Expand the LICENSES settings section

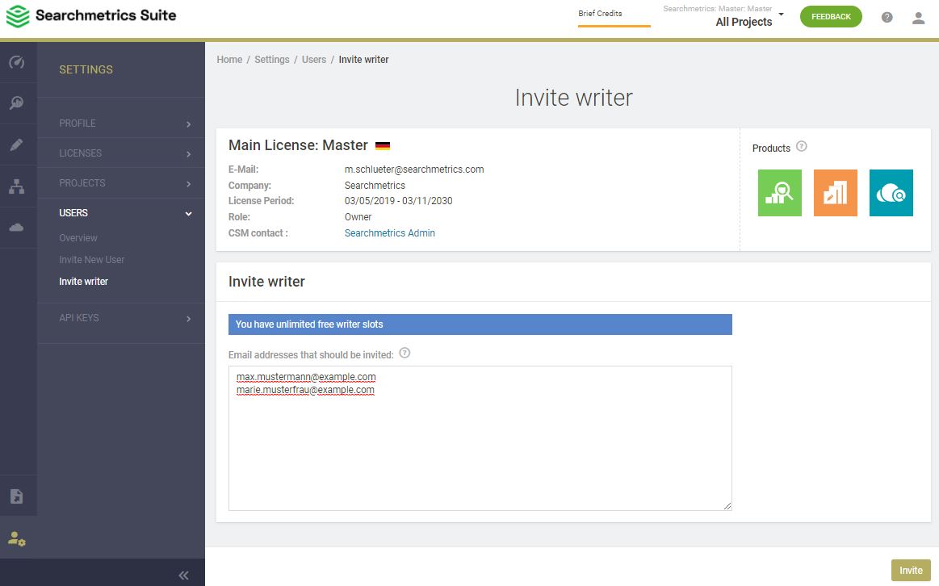(x=121, y=153)
